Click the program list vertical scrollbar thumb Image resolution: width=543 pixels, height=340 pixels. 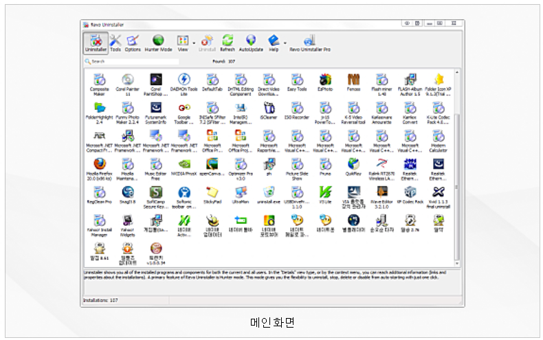[x=457, y=187]
